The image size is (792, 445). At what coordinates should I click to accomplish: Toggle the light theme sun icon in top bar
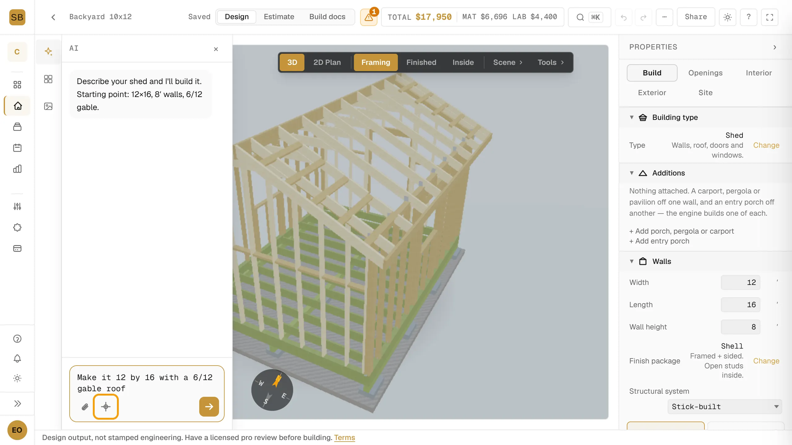[x=728, y=17]
